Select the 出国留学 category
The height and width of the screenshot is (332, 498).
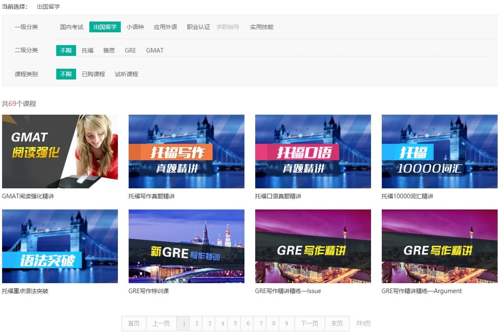point(105,27)
